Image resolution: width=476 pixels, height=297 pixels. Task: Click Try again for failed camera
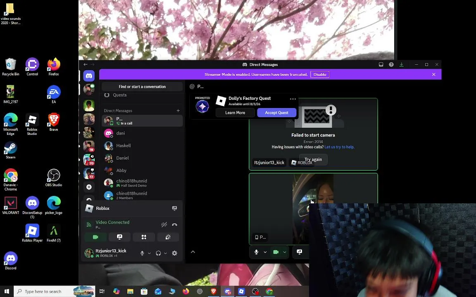coord(313,159)
